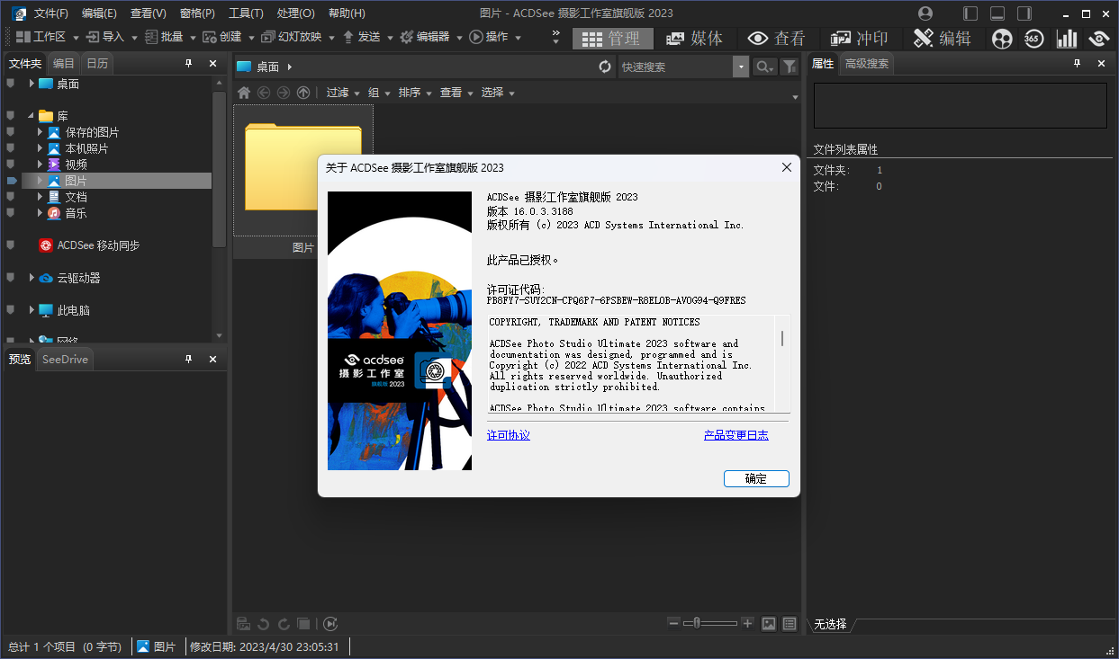Screen dimensions: 1119x659
Task: Open ACDSee 移动同步 in the tree
Action: [x=98, y=245]
